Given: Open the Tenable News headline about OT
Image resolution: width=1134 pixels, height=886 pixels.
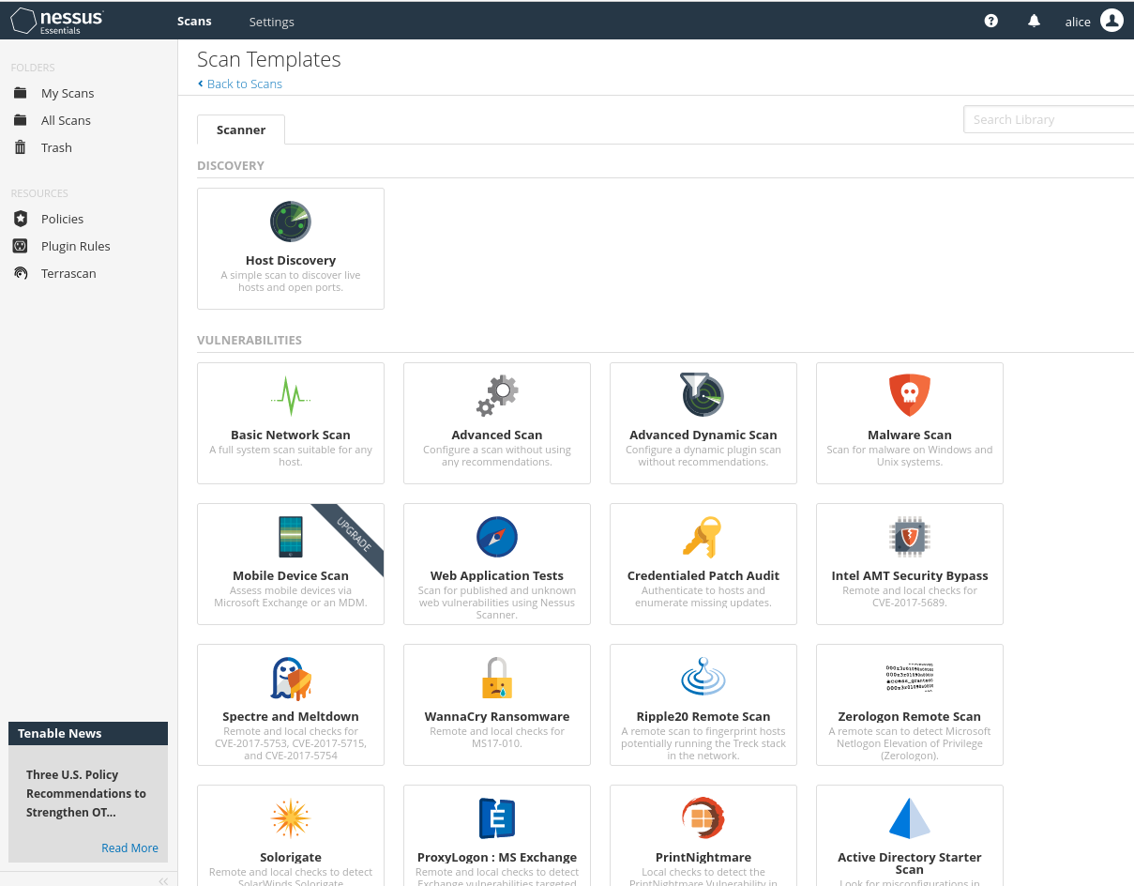Looking at the screenshot, I should pos(86,793).
